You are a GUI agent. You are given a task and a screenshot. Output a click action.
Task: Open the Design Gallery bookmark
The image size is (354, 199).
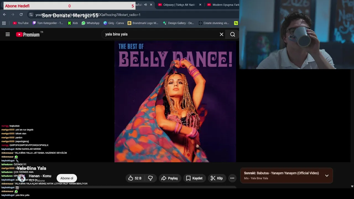(178, 23)
